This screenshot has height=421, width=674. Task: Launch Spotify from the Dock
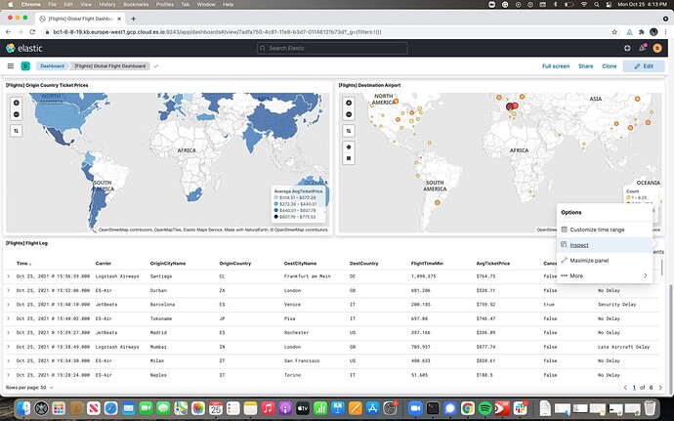coord(484,407)
